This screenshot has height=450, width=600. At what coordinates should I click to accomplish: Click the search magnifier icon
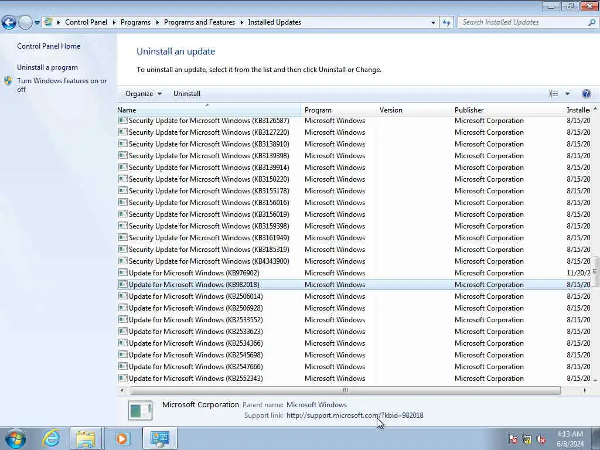592,22
